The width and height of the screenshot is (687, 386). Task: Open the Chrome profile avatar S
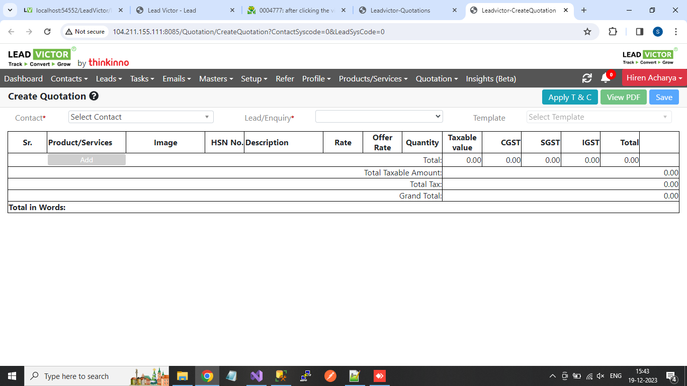(658, 32)
